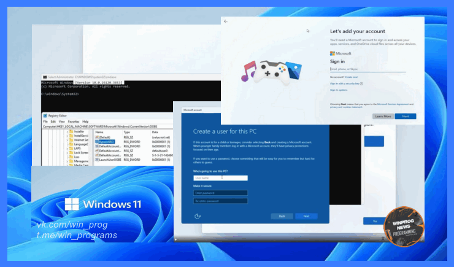Click the User name input field
Image resolution: width=454 pixels, height=267 pixels.
(x=220, y=178)
